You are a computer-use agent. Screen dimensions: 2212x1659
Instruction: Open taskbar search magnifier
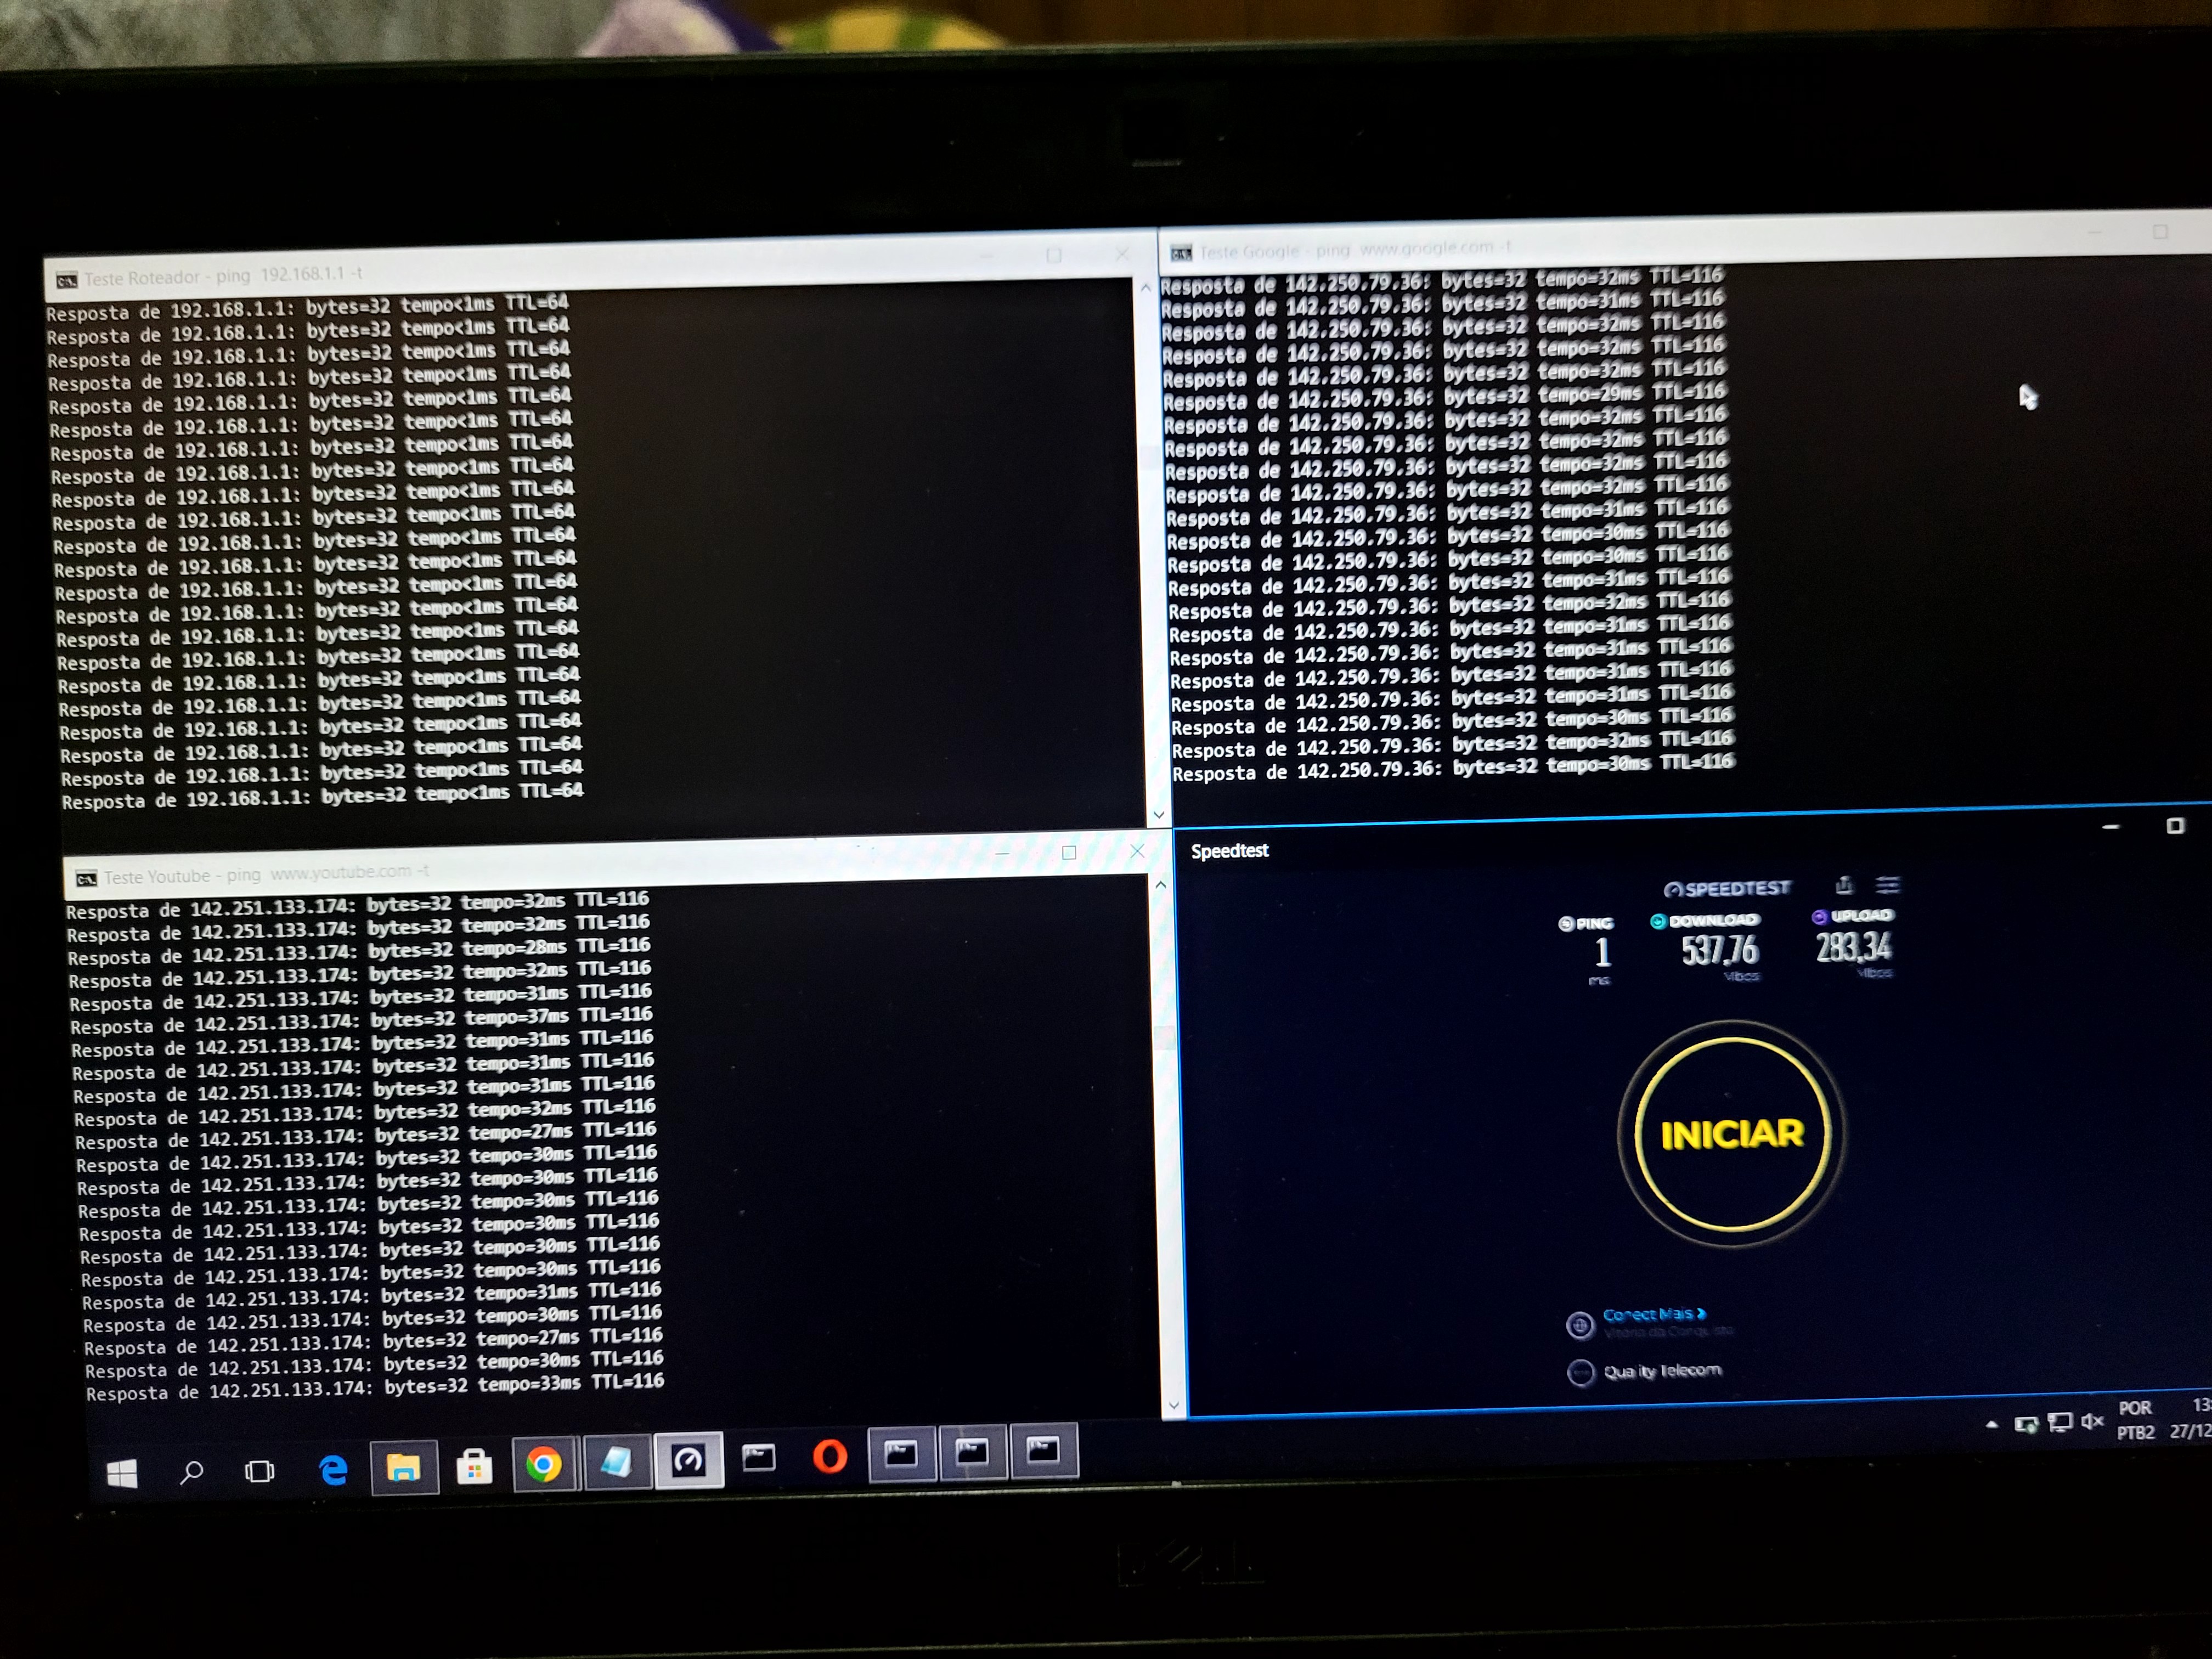point(191,1472)
